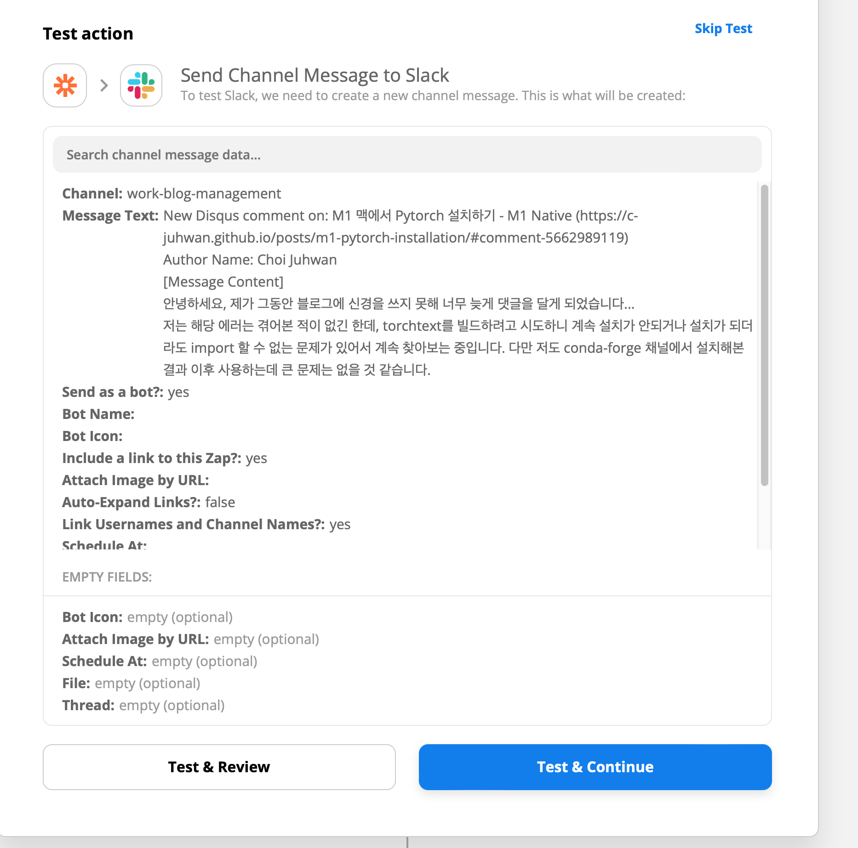This screenshot has width=858, height=848.
Task: Click the Bot Icon empty optional entry
Action: click(147, 617)
